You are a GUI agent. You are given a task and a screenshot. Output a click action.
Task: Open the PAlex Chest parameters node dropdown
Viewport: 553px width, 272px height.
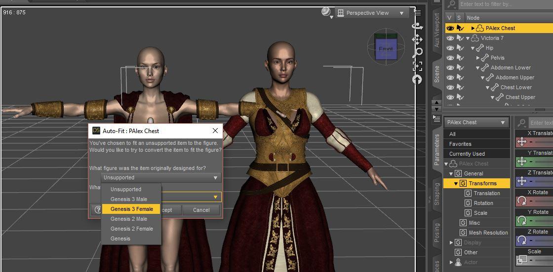[476, 123]
